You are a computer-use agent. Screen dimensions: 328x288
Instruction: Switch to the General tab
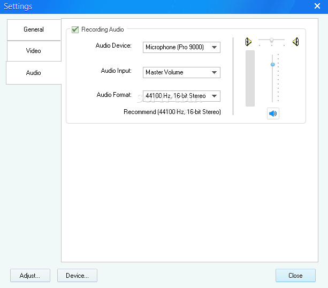pos(34,29)
